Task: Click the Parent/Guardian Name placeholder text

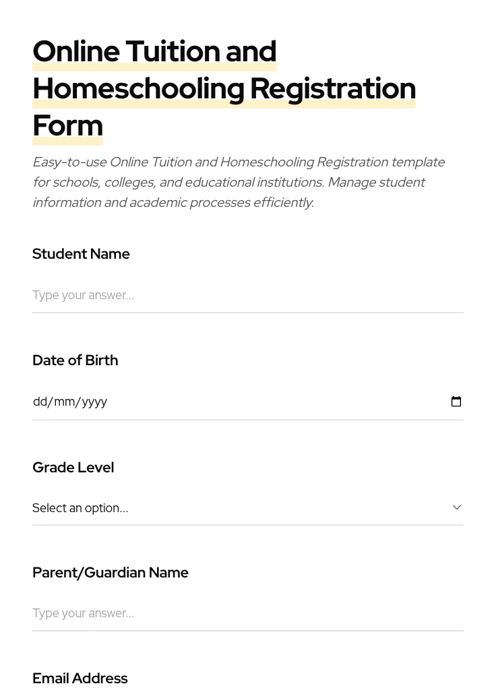Action: 83,613
